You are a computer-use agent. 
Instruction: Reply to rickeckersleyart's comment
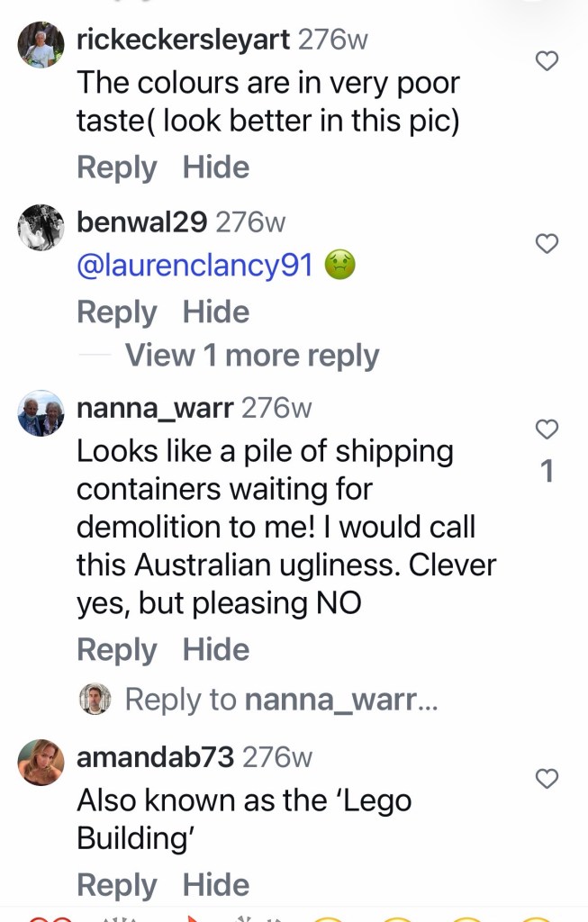pyautogui.click(x=117, y=167)
